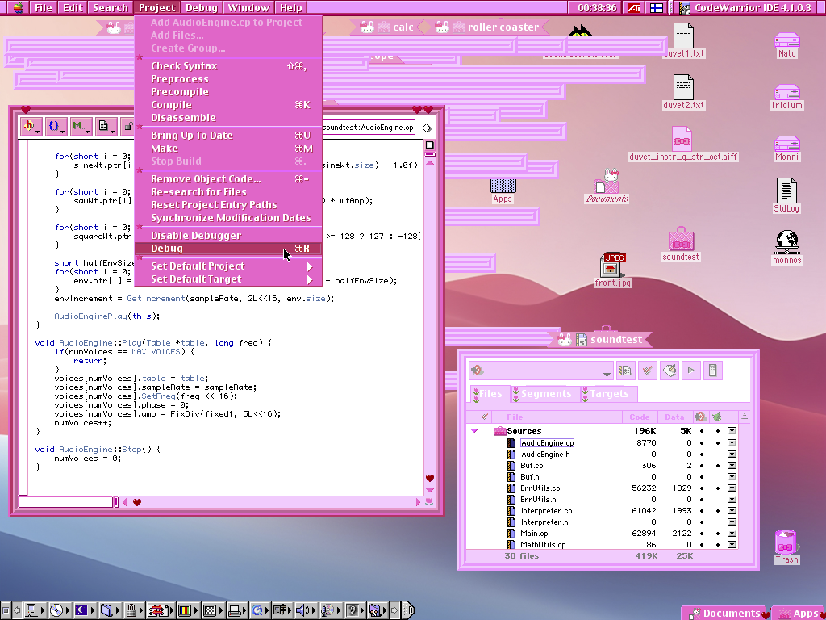Open target settings icon in project toolbar
Screen dimensions: 826x620
click(625, 371)
